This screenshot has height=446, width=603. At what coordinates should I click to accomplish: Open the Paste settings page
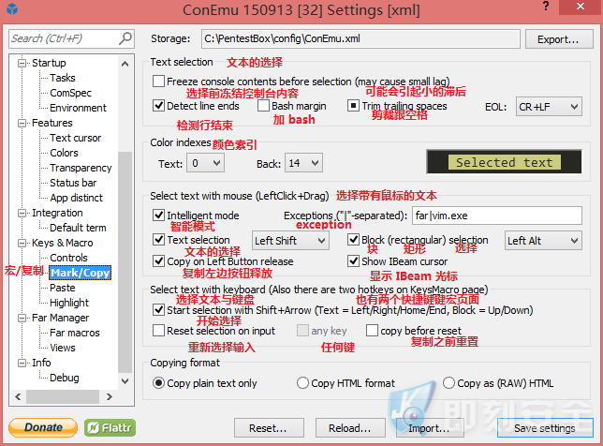coord(63,288)
